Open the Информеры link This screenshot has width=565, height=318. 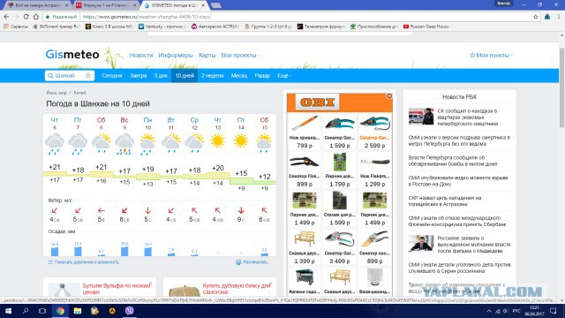176,55
